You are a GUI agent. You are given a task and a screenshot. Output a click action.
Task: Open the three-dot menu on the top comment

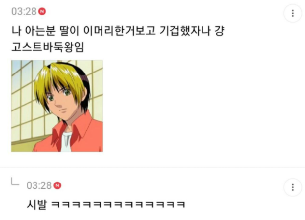293,13
